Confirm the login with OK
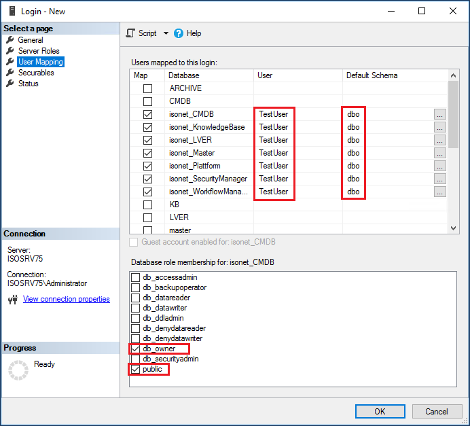The width and height of the screenshot is (470, 426). coord(380,411)
